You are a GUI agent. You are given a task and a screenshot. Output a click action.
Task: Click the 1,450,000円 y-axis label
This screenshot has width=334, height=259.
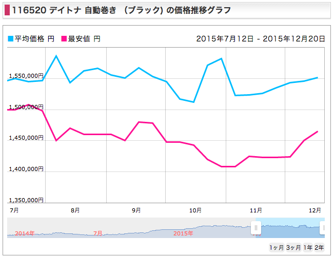(x=26, y=138)
